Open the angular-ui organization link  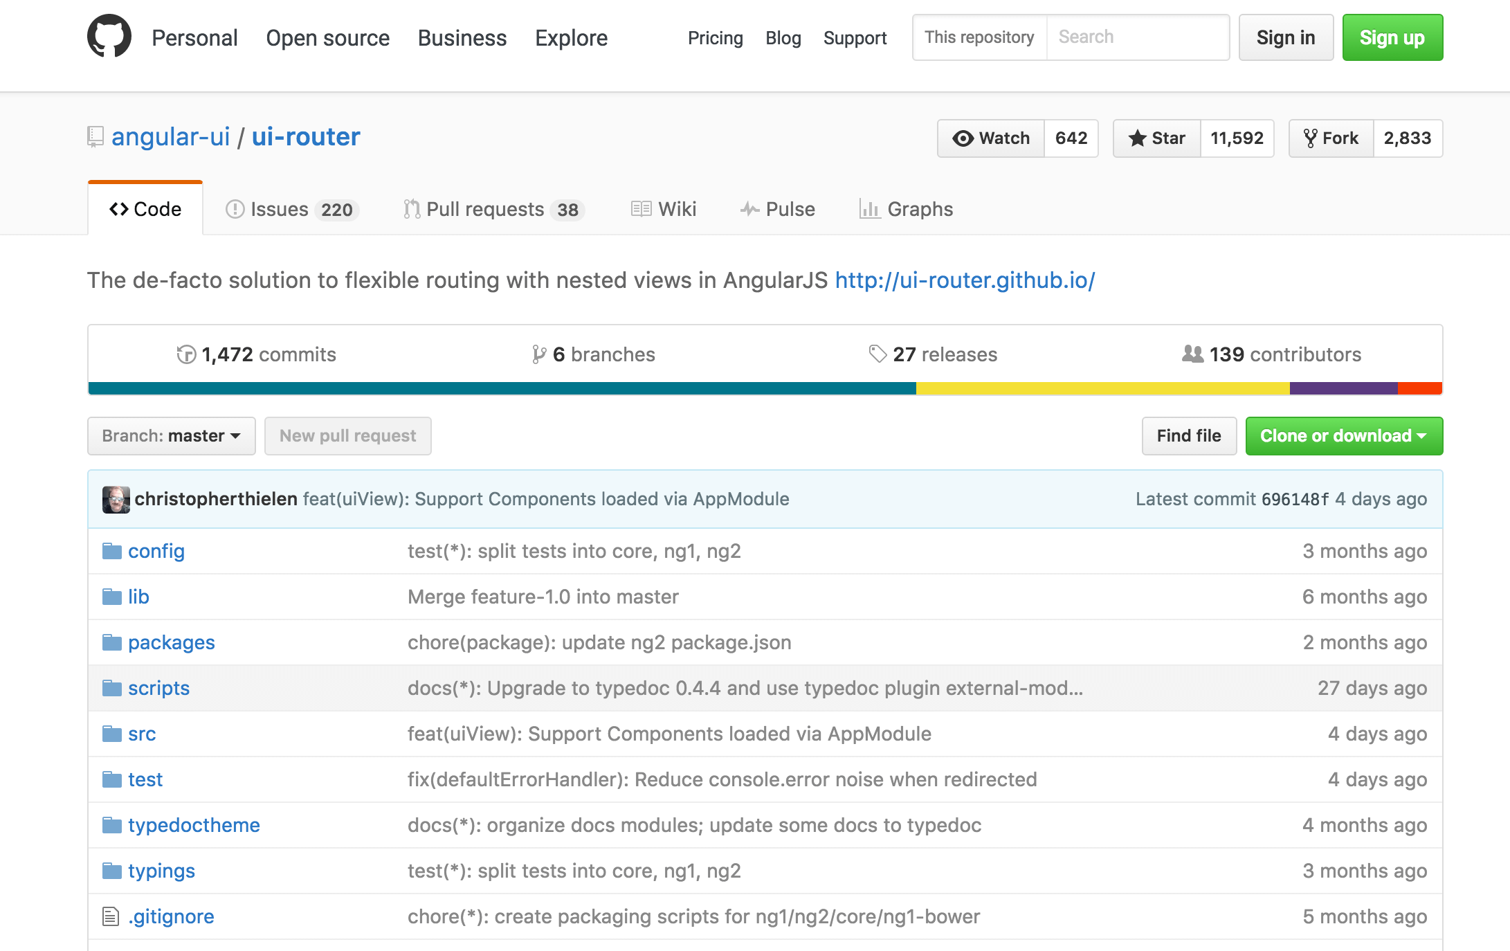[171, 137]
